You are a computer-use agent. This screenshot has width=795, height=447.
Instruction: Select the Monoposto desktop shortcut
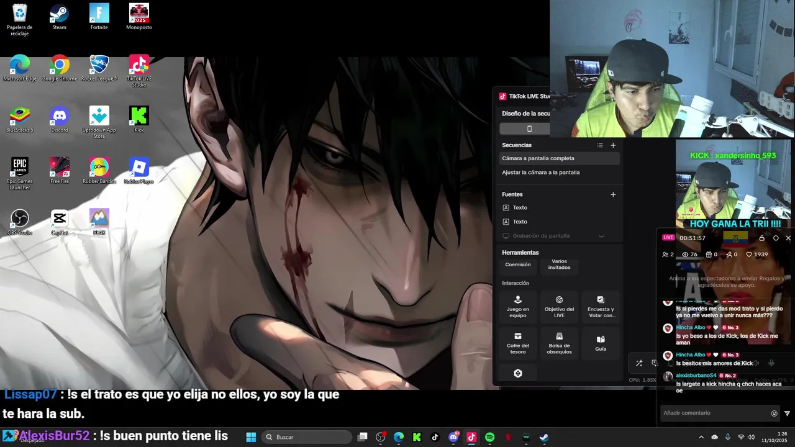click(x=139, y=17)
